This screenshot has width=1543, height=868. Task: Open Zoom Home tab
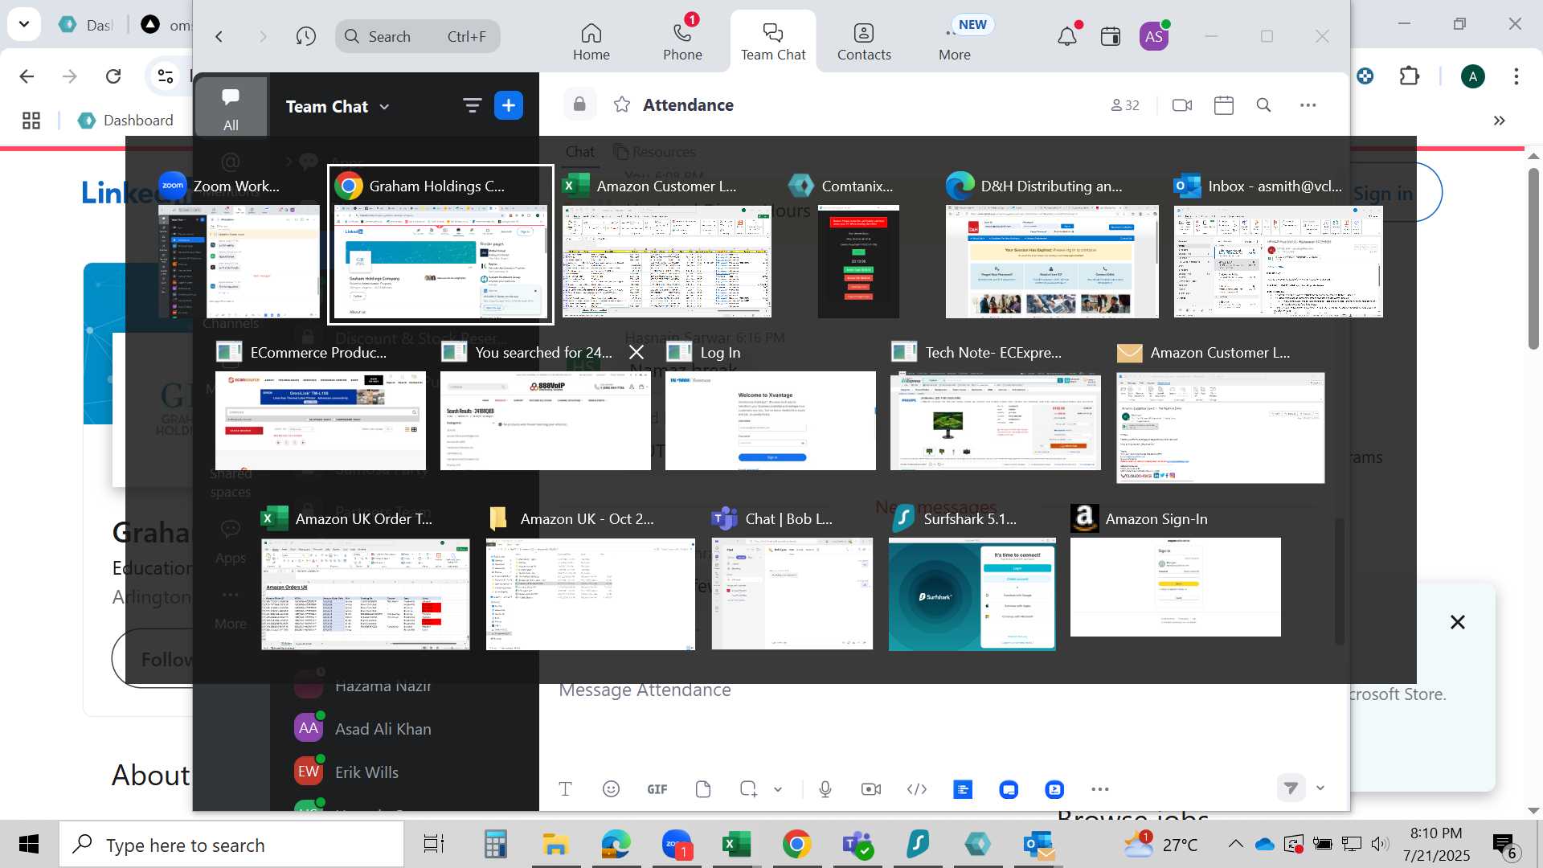[591, 42]
